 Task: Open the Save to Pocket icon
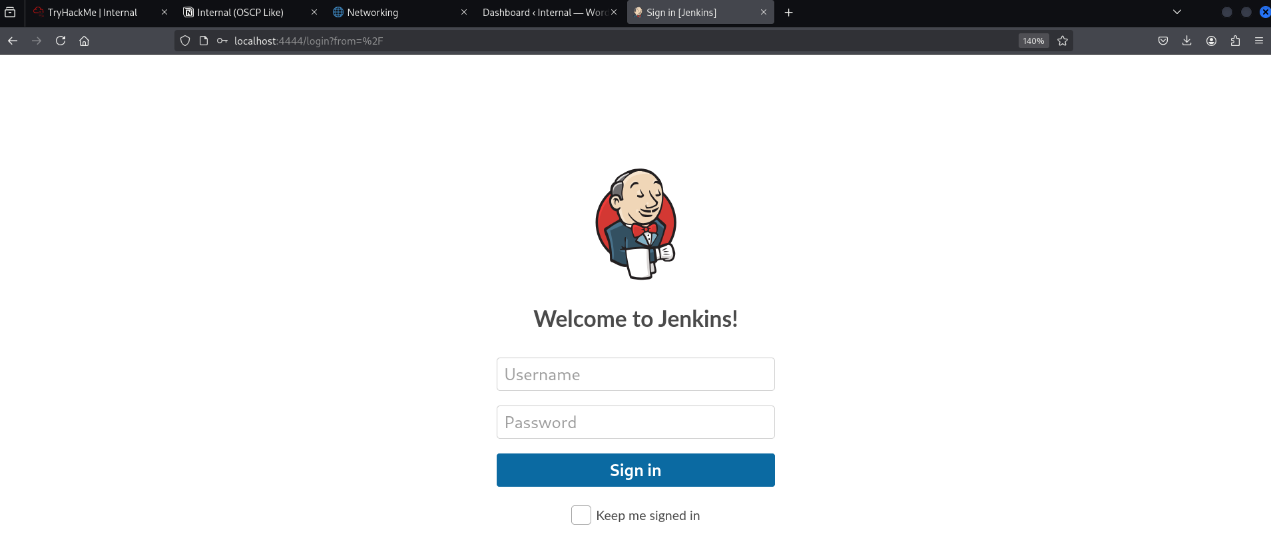coord(1162,41)
